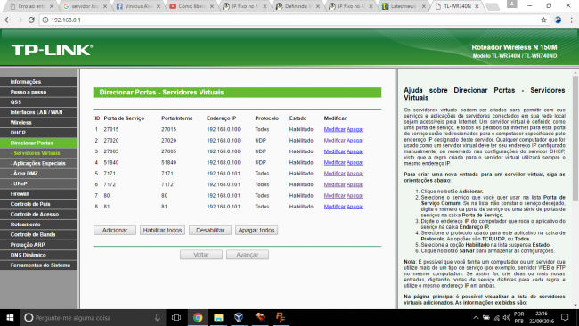
Task: Click Apagar for port 7171 rule
Action: [355, 174]
